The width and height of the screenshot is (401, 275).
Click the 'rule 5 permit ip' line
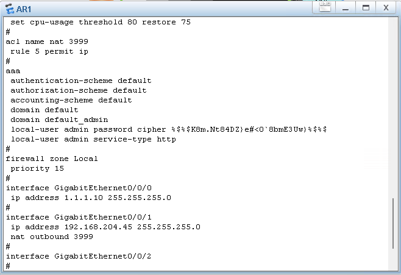[x=49, y=51]
